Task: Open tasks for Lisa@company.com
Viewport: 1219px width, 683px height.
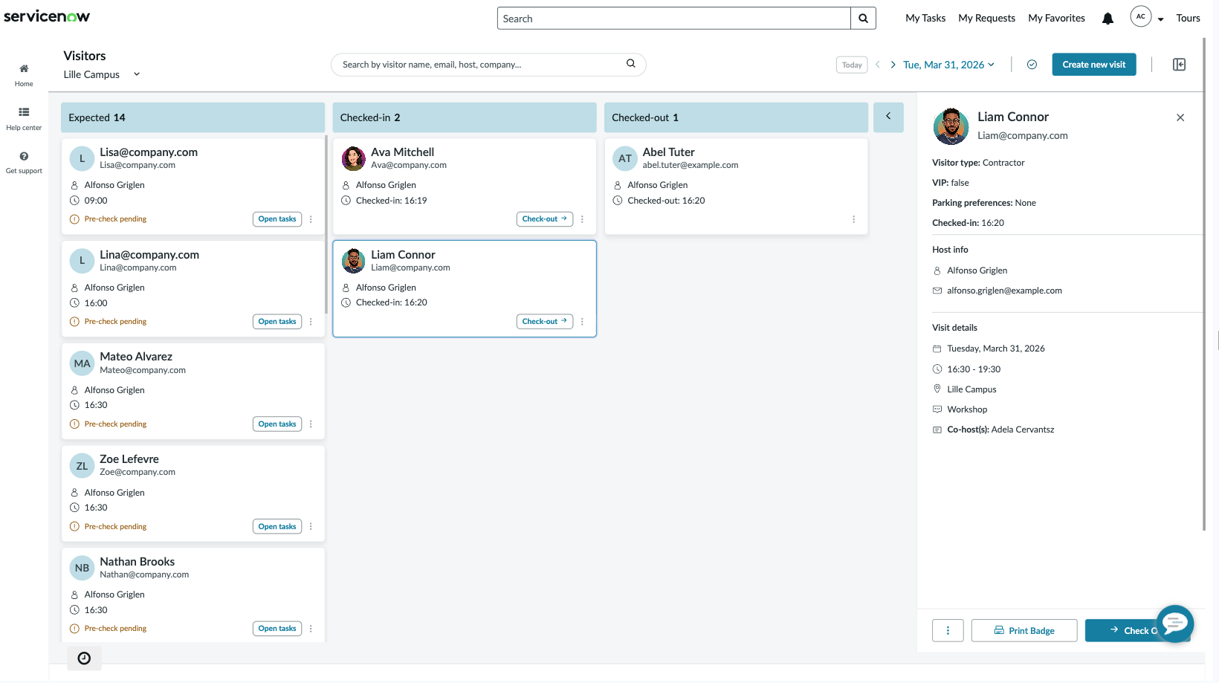Action: (277, 219)
